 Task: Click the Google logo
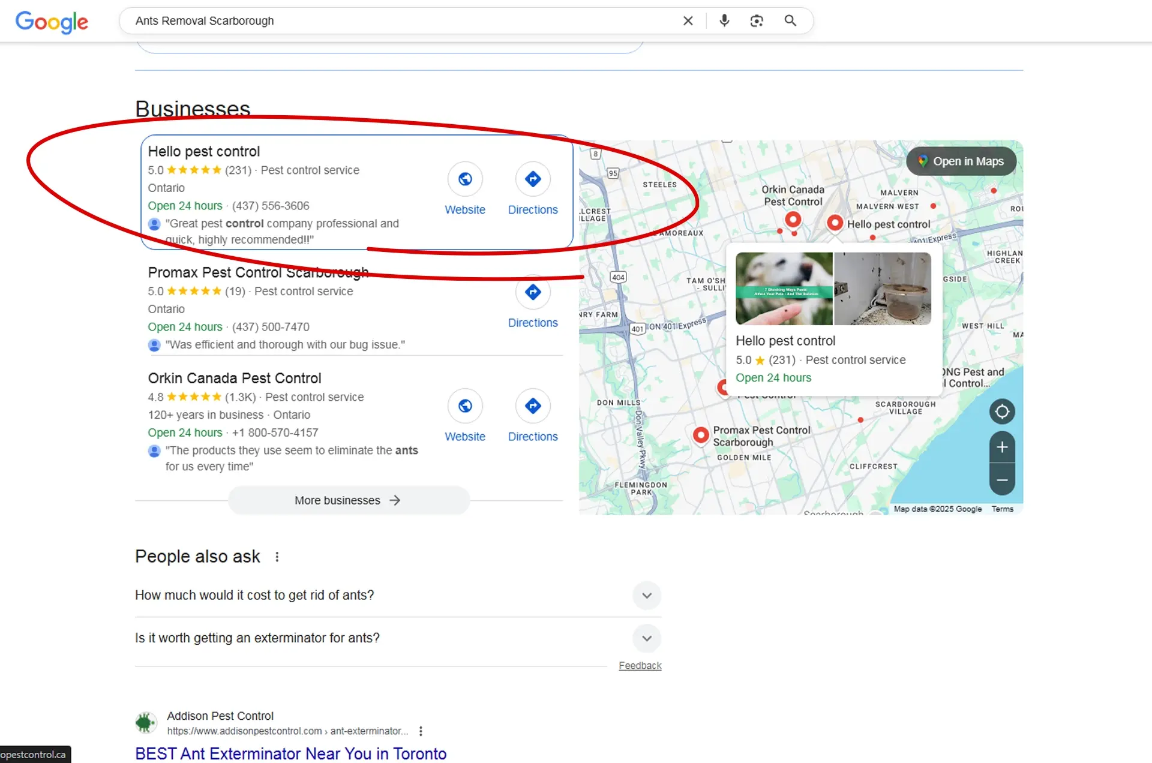[52, 22]
